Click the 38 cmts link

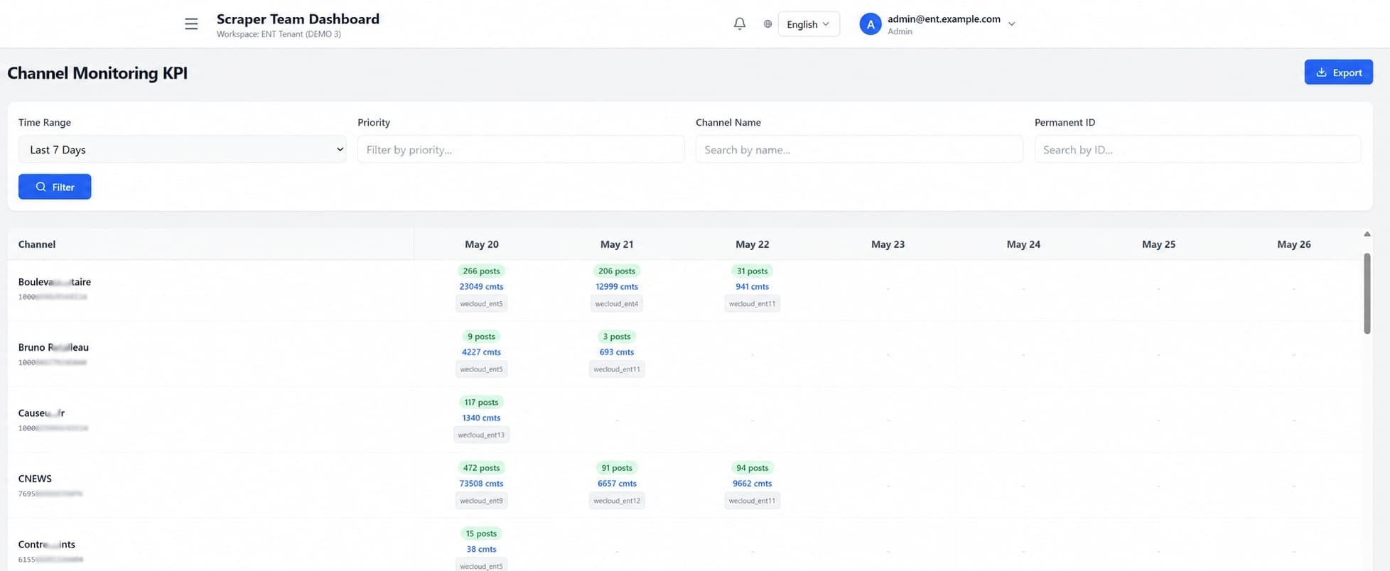point(481,549)
